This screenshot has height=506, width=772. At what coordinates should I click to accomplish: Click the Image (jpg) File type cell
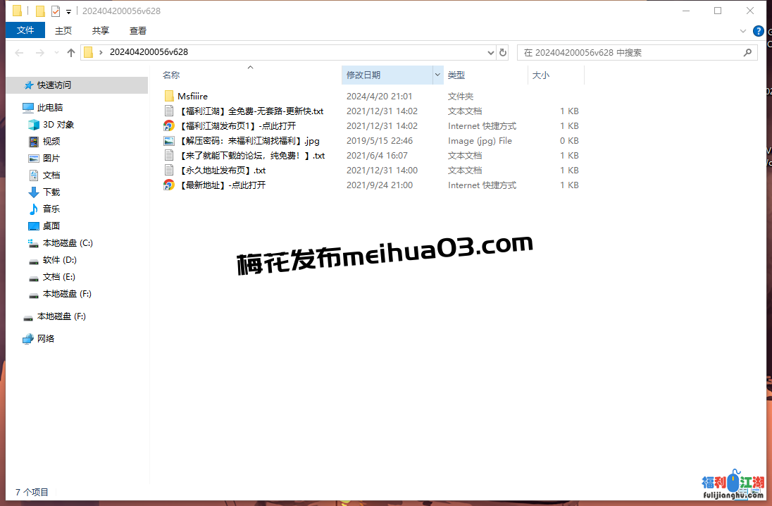click(480, 140)
